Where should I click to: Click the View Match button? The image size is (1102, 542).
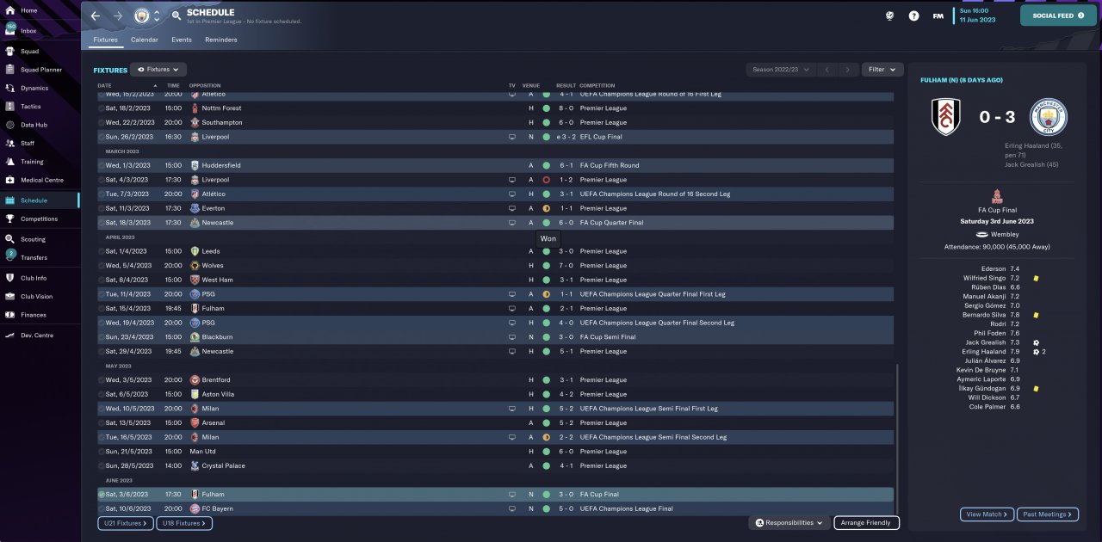pos(987,514)
